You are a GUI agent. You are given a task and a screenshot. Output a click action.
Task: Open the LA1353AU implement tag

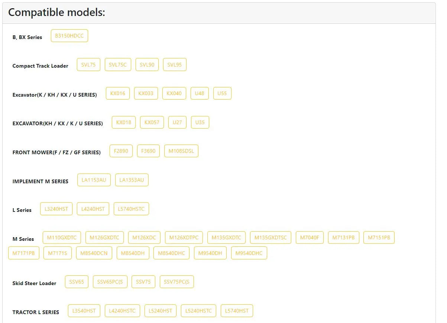tap(132, 180)
